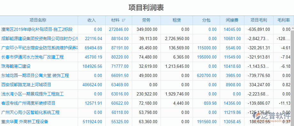Viewport: 294px width, 126px height.
Task: Click the 收入 column header
Action: [x=92, y=20]
